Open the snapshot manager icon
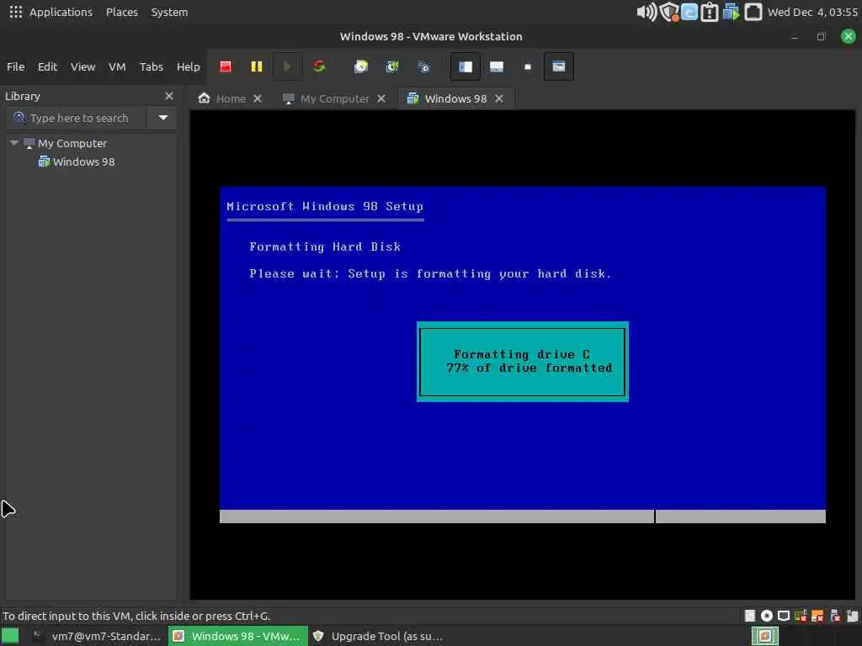Screen dimensions: 862x646 pyautogui.click(x=423, y=66)
